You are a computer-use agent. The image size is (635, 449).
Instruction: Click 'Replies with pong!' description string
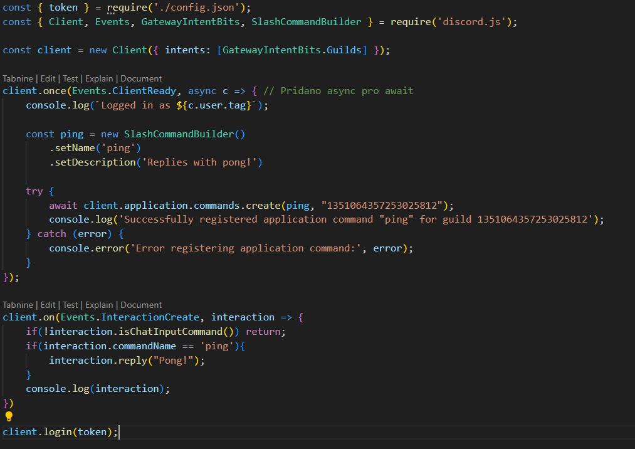click(199, 162)
